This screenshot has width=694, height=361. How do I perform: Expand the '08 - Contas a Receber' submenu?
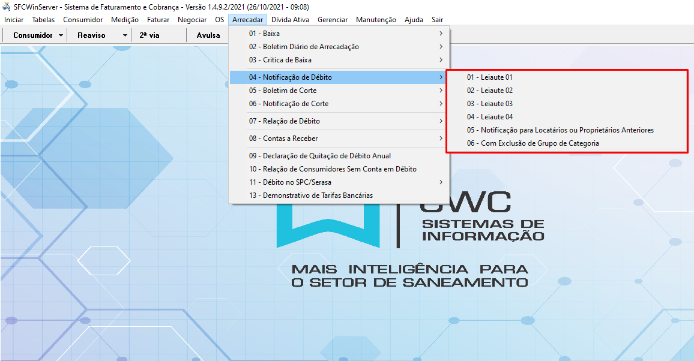point(300,138)
